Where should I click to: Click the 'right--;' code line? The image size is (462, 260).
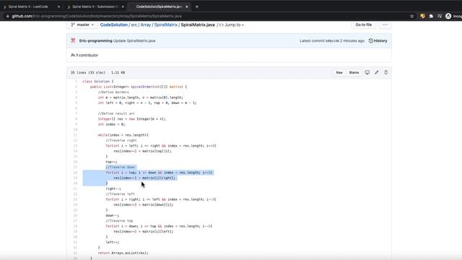(x=113, y=188)
